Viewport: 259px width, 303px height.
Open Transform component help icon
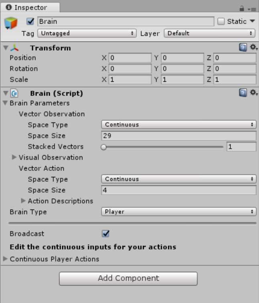(243, 48)
